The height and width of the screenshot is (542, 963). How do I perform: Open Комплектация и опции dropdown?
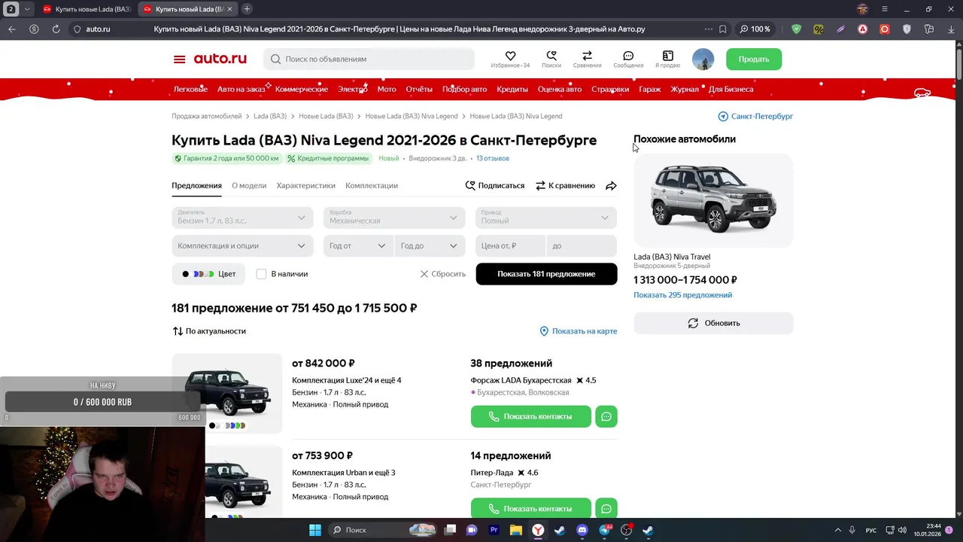pos(242,245)
